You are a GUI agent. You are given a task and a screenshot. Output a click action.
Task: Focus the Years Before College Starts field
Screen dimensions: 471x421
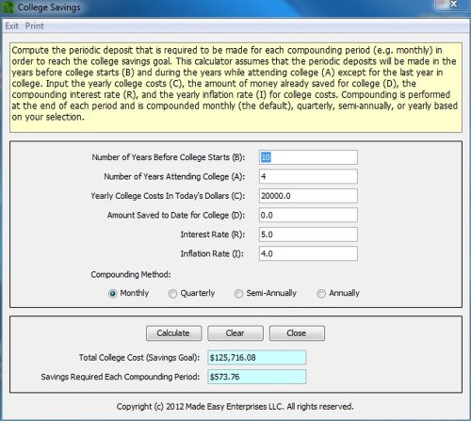[308, 157]
